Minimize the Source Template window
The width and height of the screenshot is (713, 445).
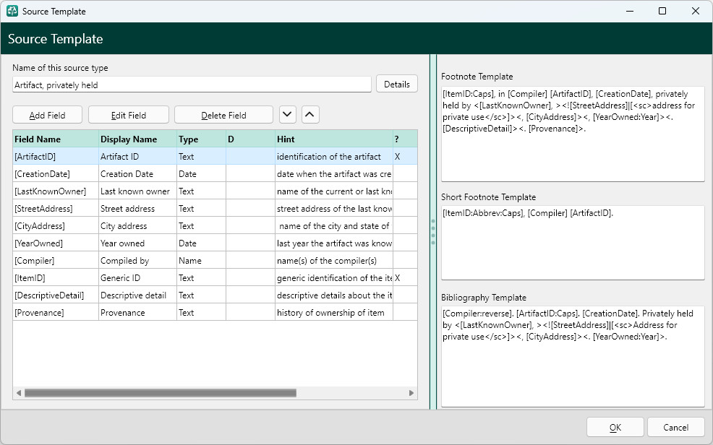point(630,11)
